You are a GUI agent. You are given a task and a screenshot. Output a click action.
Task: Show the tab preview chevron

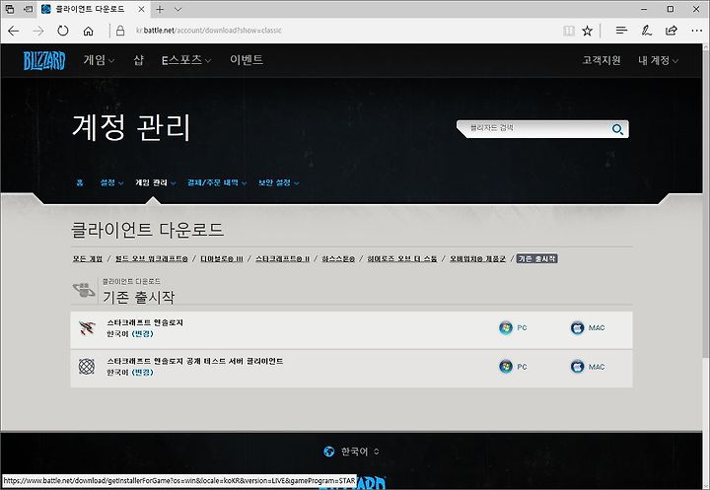coord(177,9)
